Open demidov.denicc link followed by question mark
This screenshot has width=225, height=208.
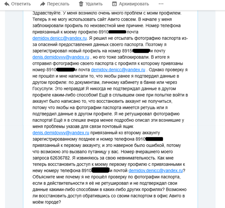click(x=156, y=171)
